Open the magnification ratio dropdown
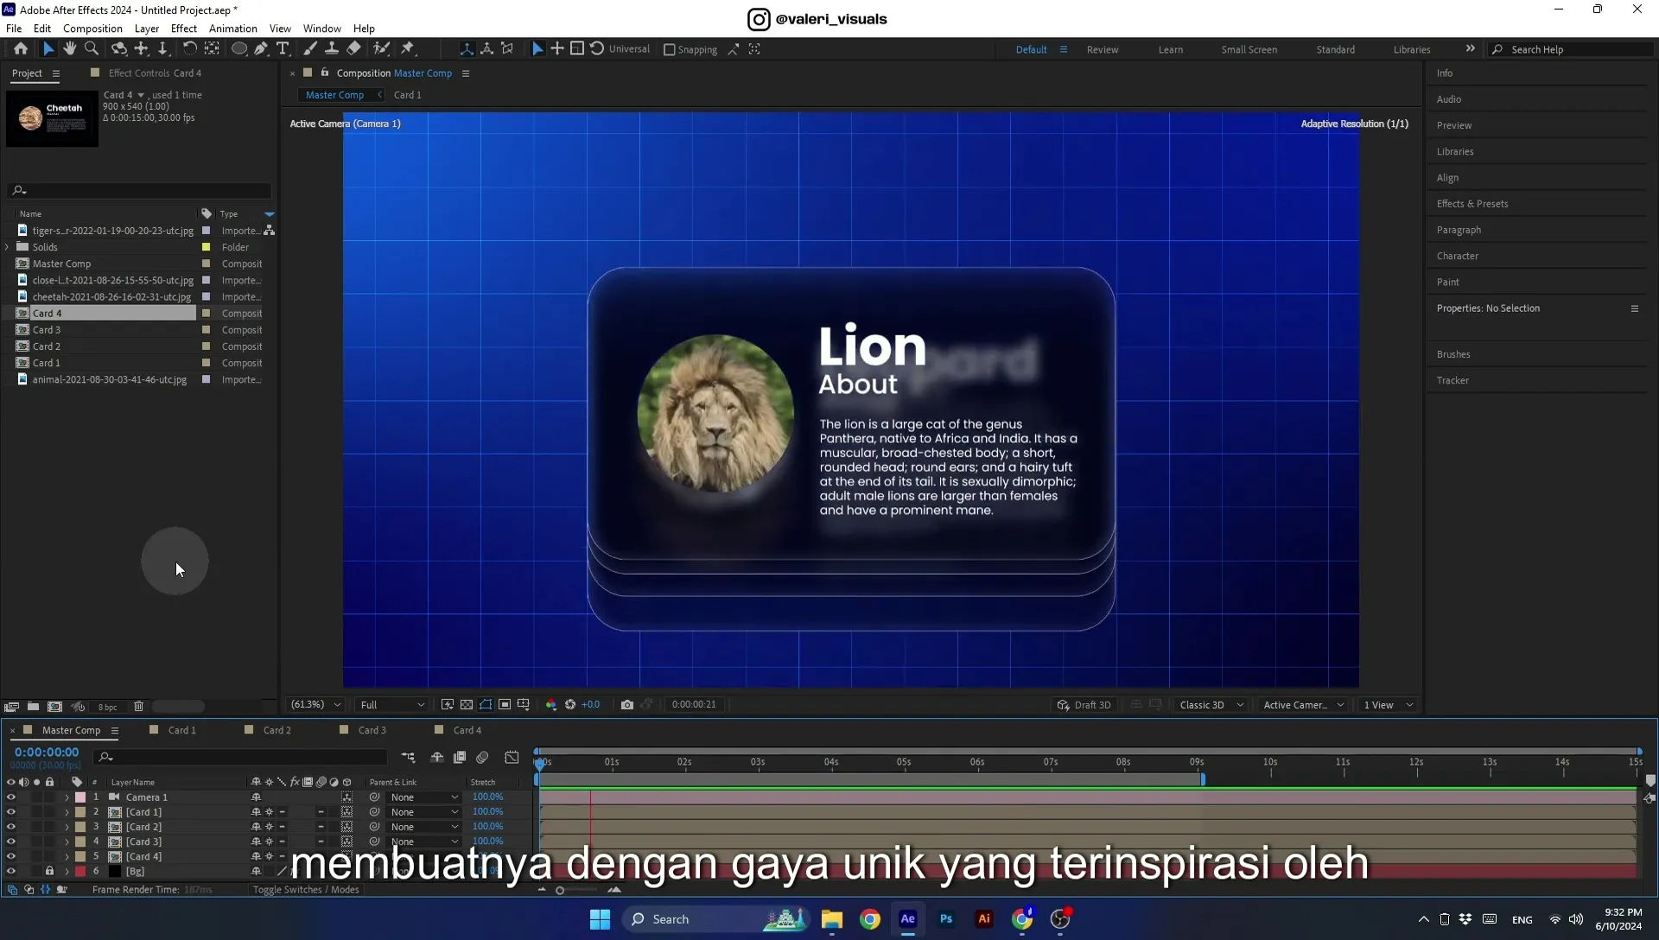The image size is (1659, 940). tap(315, 705)
